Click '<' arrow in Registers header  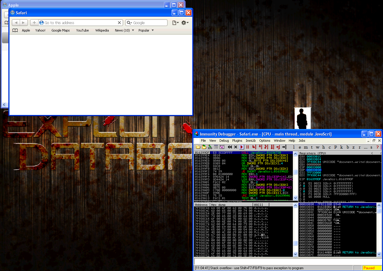[x=372, y=153]
